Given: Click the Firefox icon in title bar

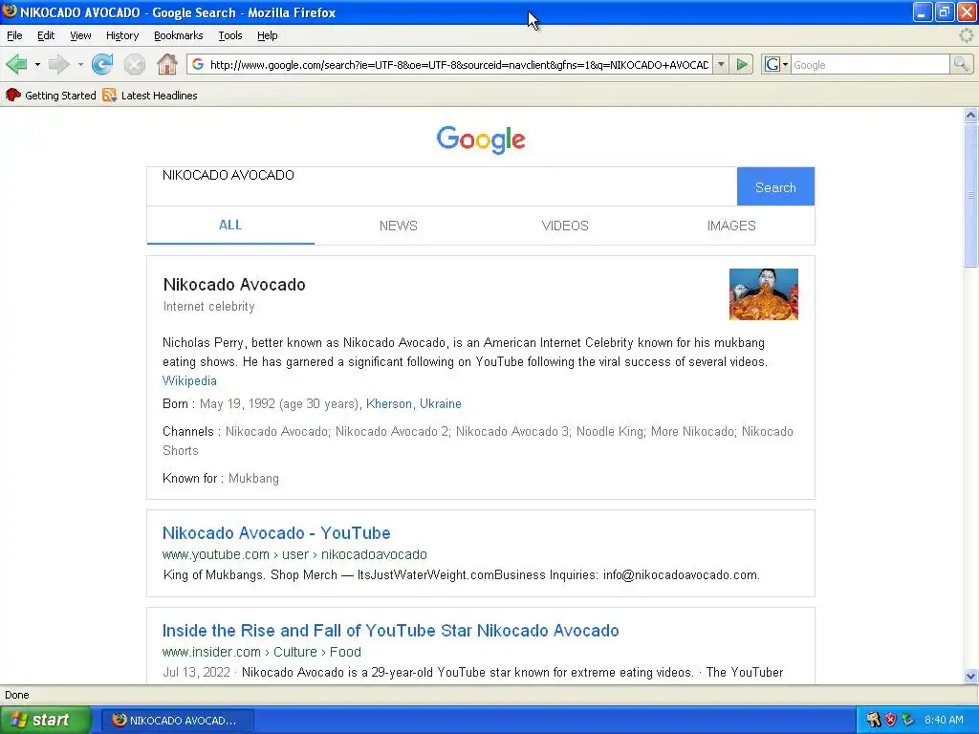Looking at the screenshot, I should pos(10,11).
